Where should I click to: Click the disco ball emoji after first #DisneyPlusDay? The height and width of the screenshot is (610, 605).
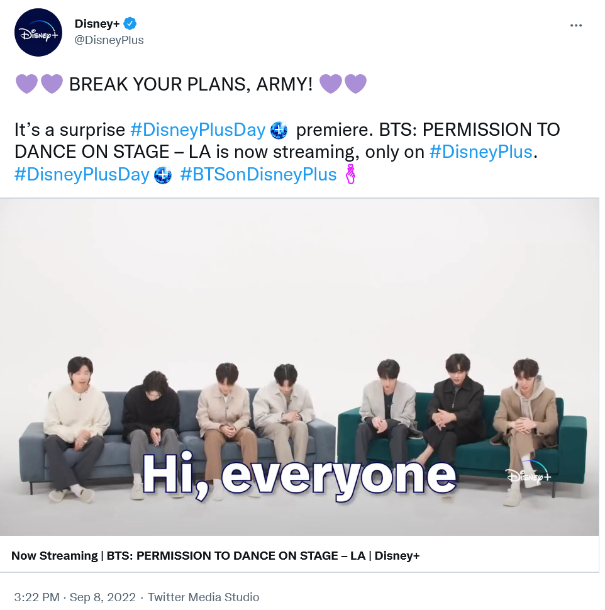pos(279,130)
